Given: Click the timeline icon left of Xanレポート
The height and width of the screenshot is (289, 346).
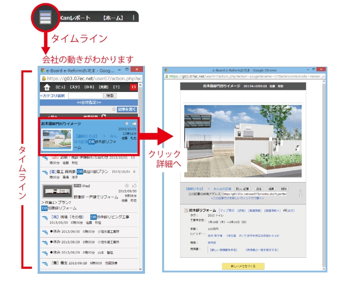Looking at the screenshot, I should pyautogui.click(x=45, y=18).
